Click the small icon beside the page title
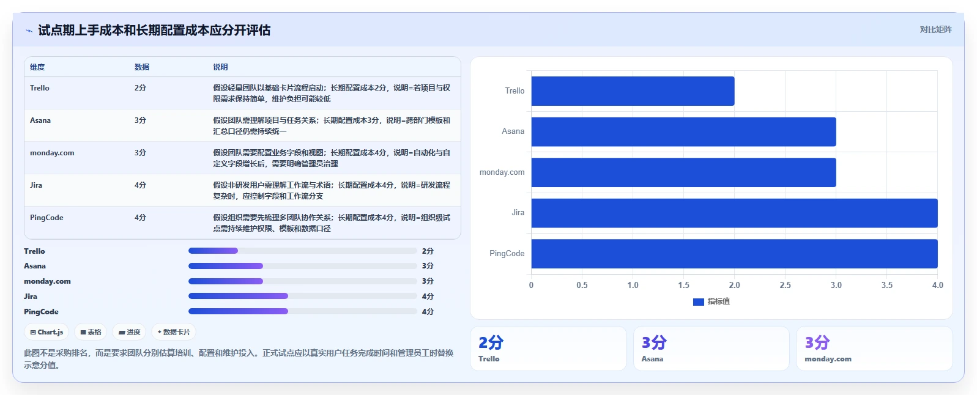The image size is (977, 395). [29, 31]
